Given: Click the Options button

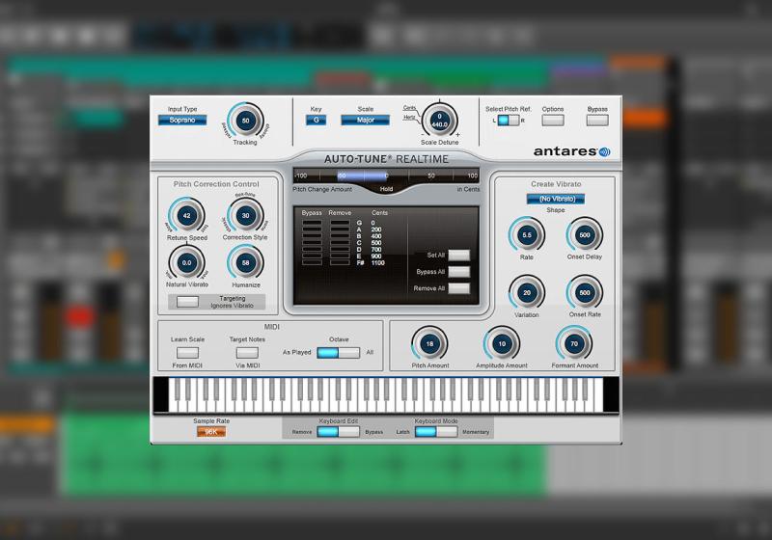Looking at the screenshot, I should point(553,121).
